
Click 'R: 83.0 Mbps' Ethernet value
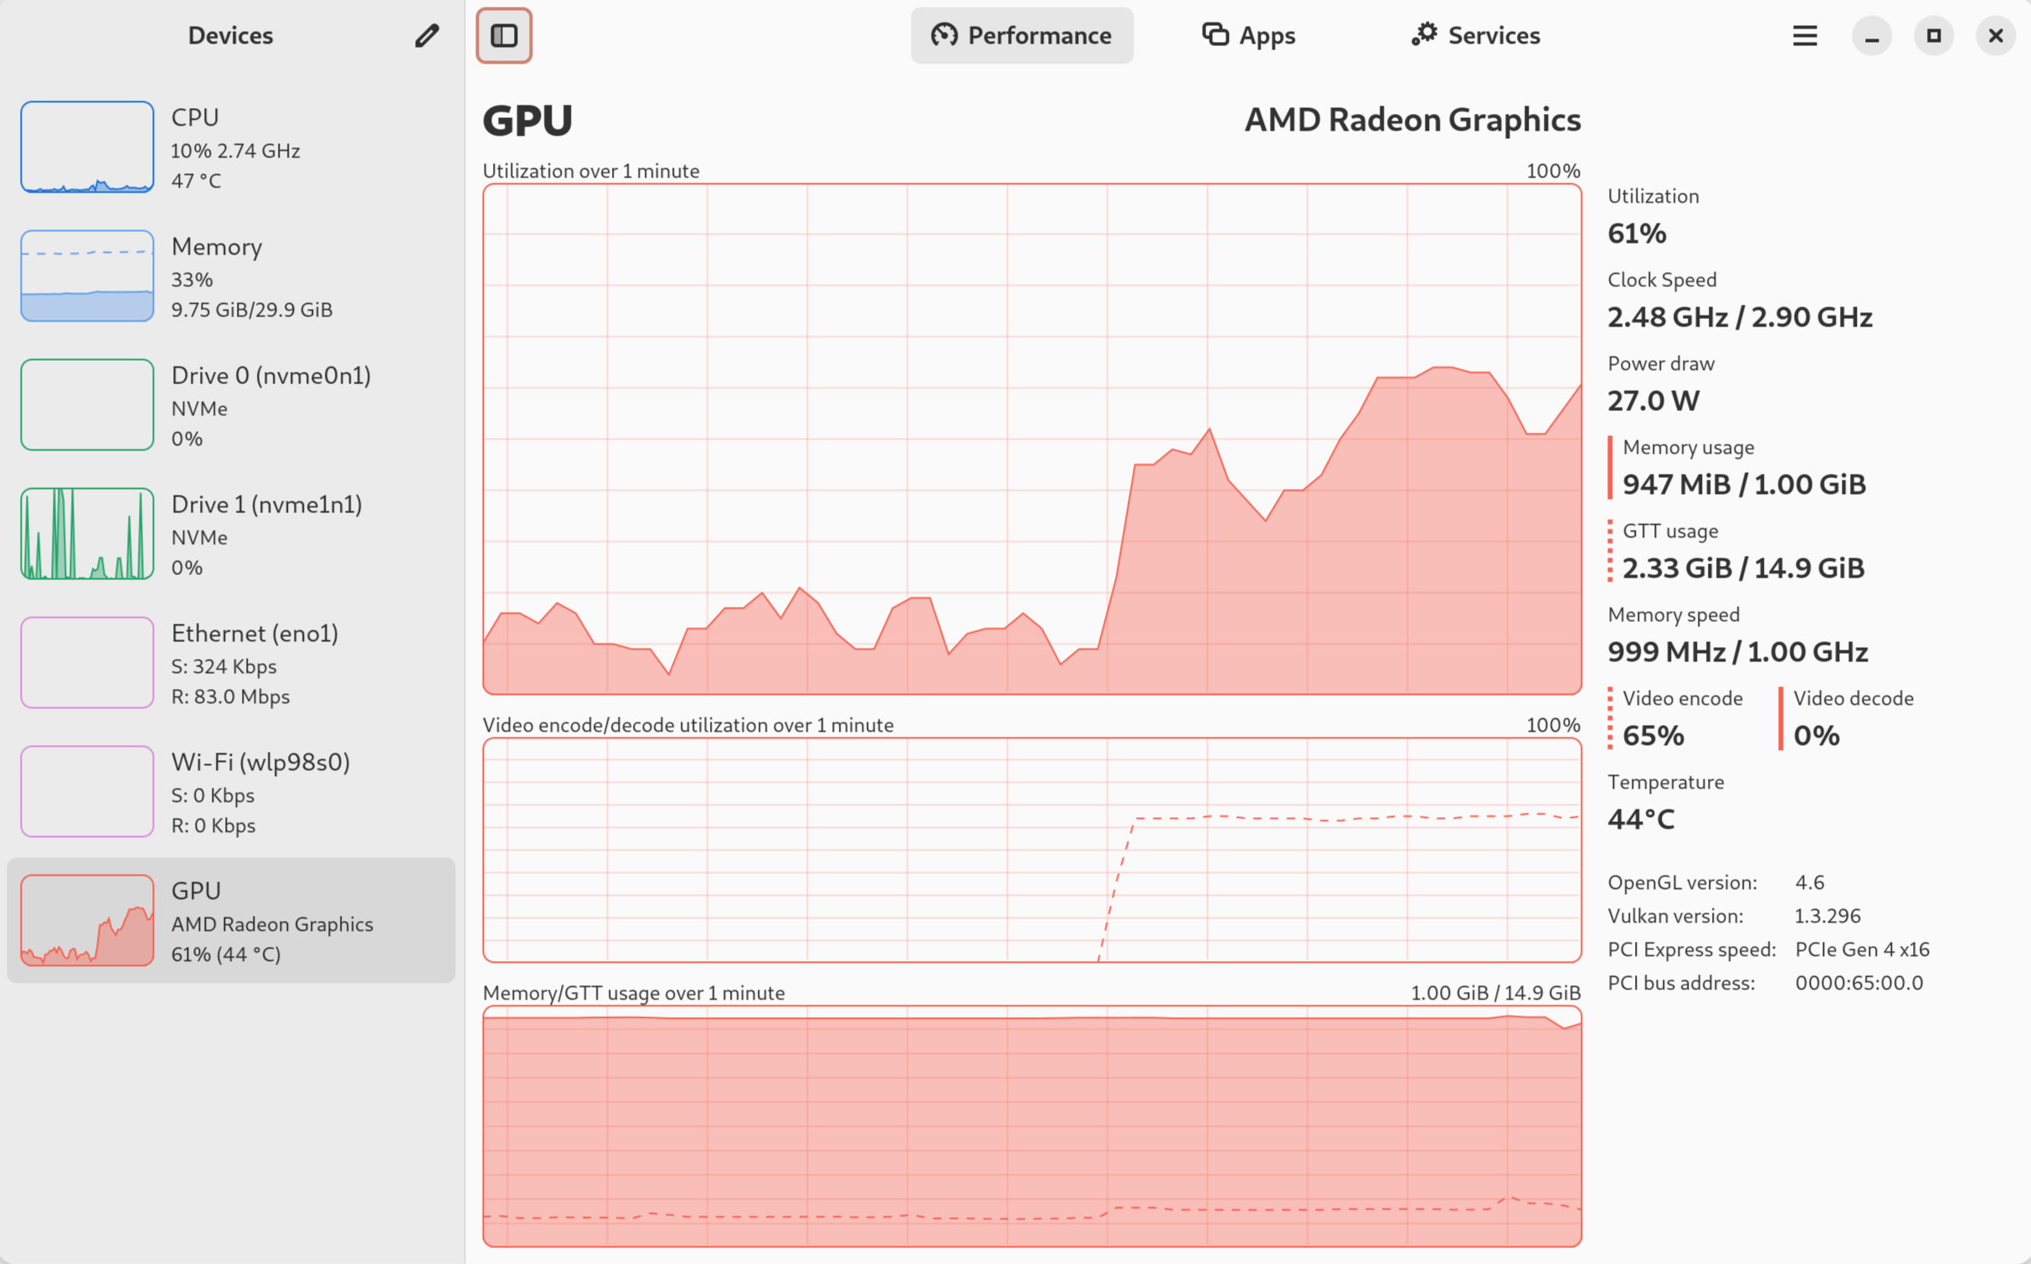click(x=230, y=696)
